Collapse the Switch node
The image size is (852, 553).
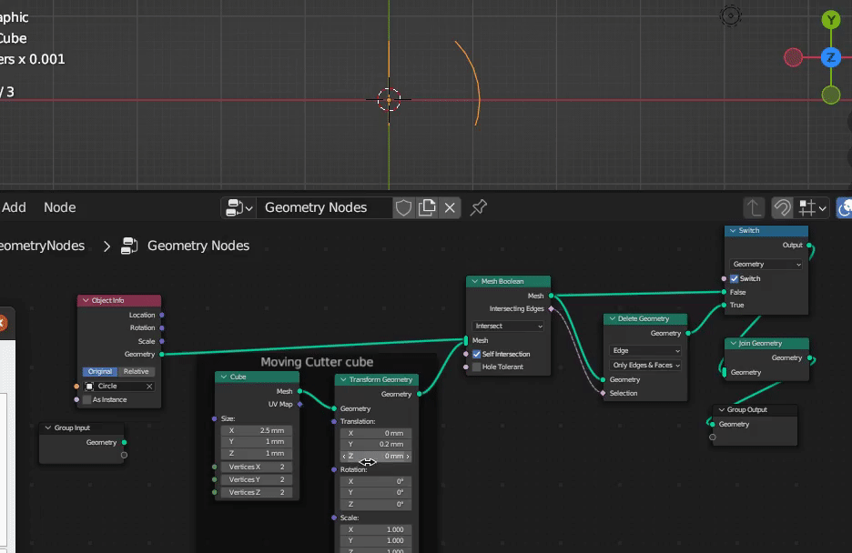[x=733, y=231]
